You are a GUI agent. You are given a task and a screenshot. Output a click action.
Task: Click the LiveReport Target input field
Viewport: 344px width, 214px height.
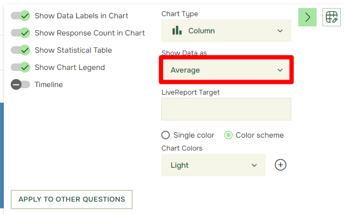[x=226, y=109]
